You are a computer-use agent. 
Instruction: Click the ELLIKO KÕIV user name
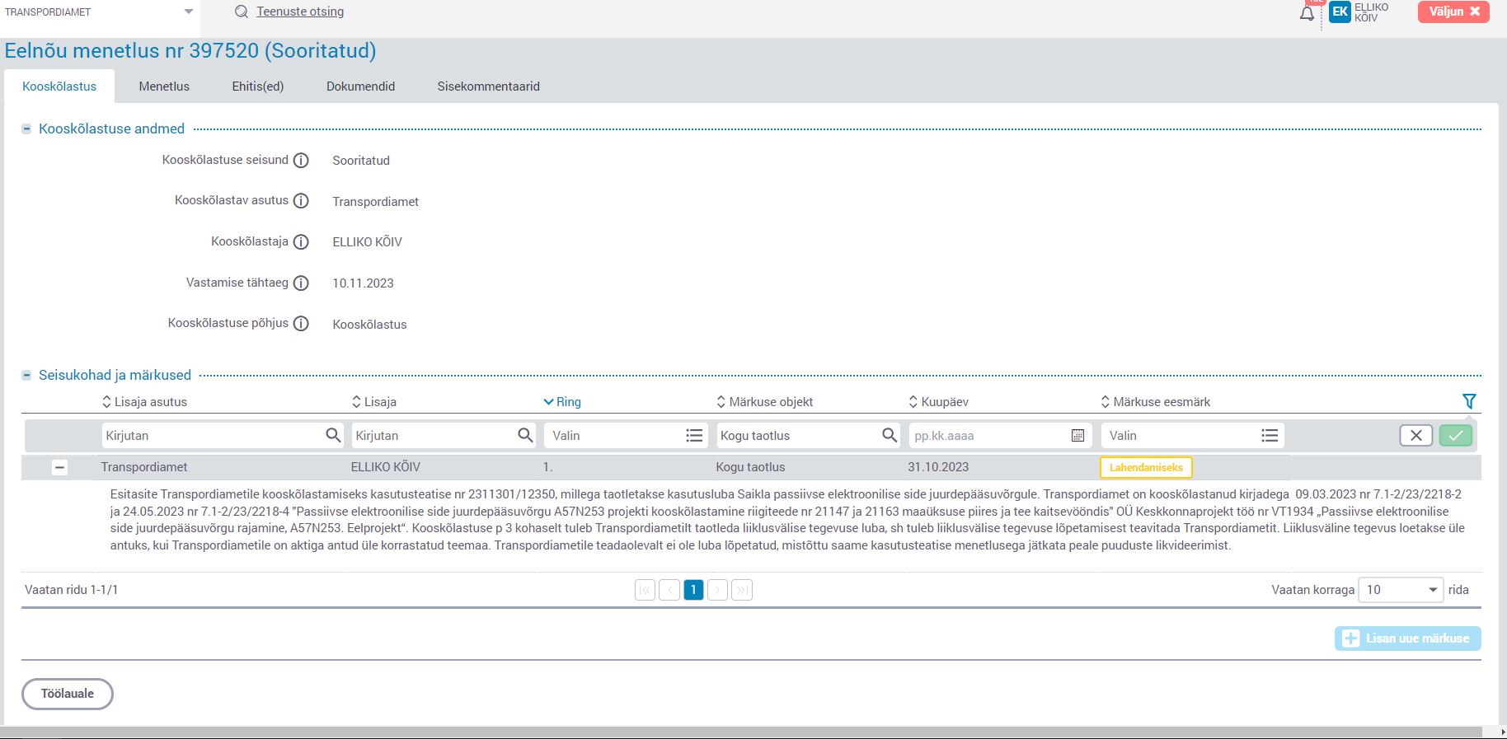click(x=1372, y=12)
